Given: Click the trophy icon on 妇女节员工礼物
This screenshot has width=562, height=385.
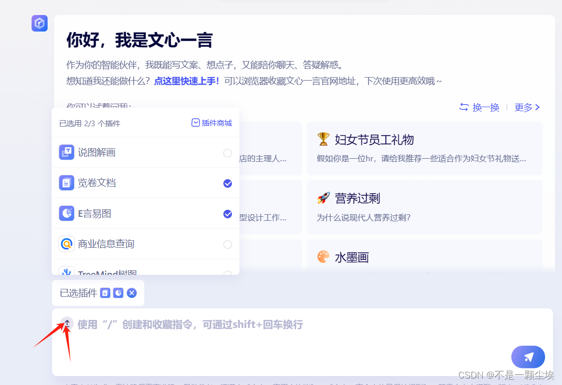Looking at the screenshot, I should click(x=323, y=139).
